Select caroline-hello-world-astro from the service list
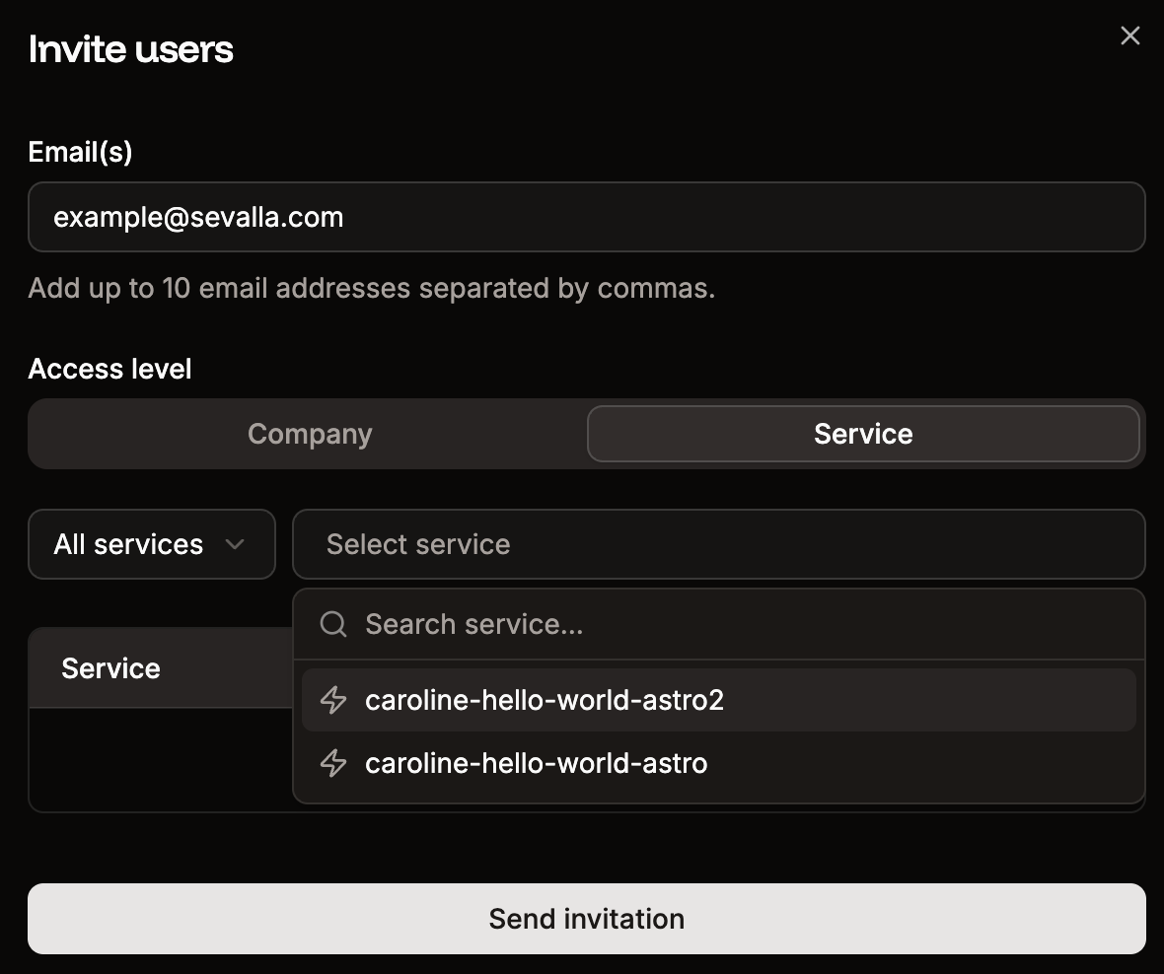This screenshot has height=974, width=1164. click(537, 763)
